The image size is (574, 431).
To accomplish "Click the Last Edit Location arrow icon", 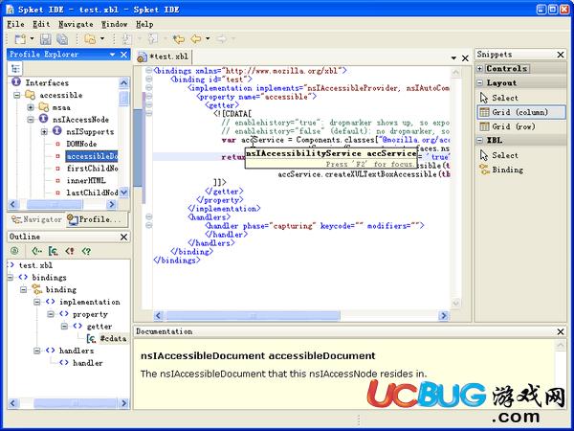I will tap(179, 38).
